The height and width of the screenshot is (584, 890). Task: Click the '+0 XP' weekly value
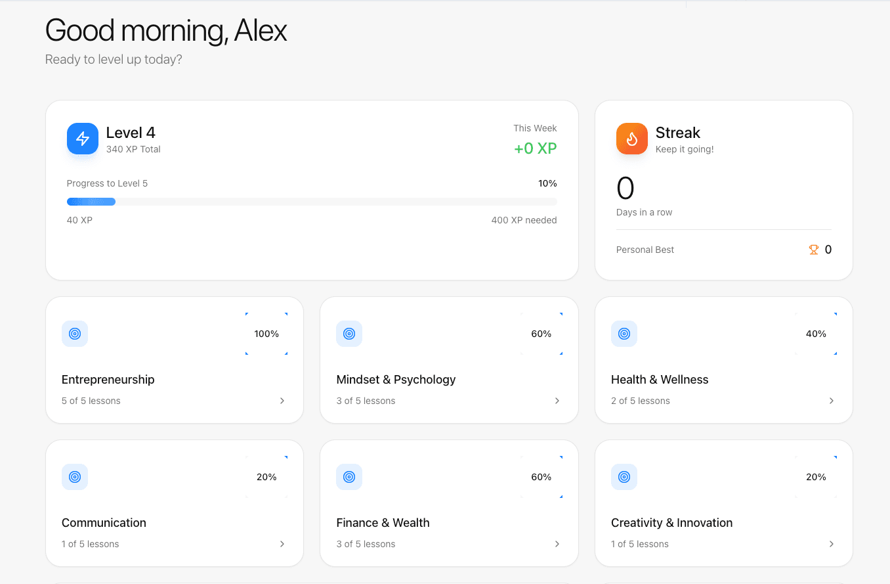click(x=536, y=148)
